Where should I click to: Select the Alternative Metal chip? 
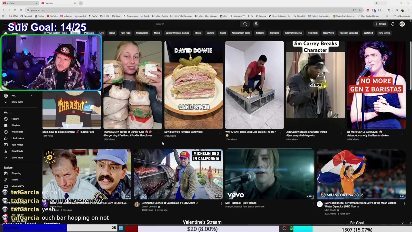point(294,33)
